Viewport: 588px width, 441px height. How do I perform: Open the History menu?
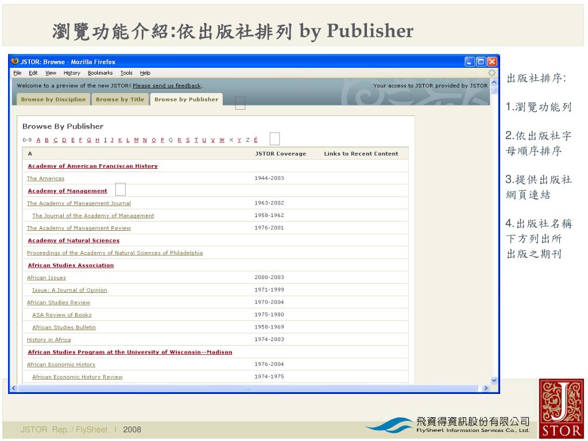point(72,73)
